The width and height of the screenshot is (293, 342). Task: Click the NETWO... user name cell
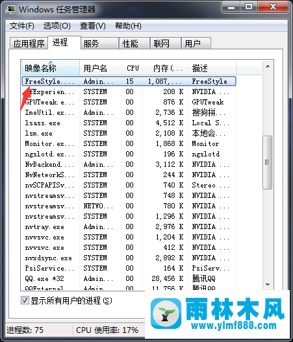98,206
